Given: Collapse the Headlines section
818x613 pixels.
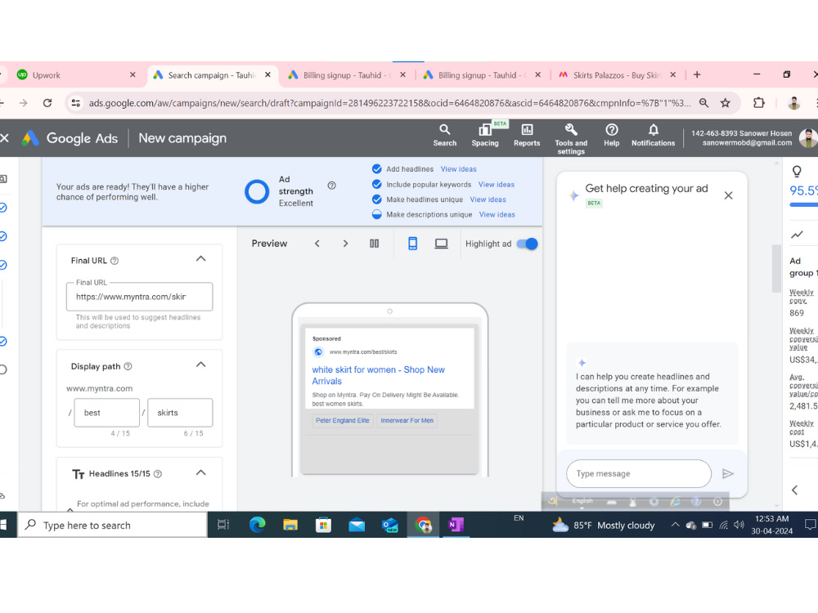Looking at the screenshot, I should pos(201,472).
